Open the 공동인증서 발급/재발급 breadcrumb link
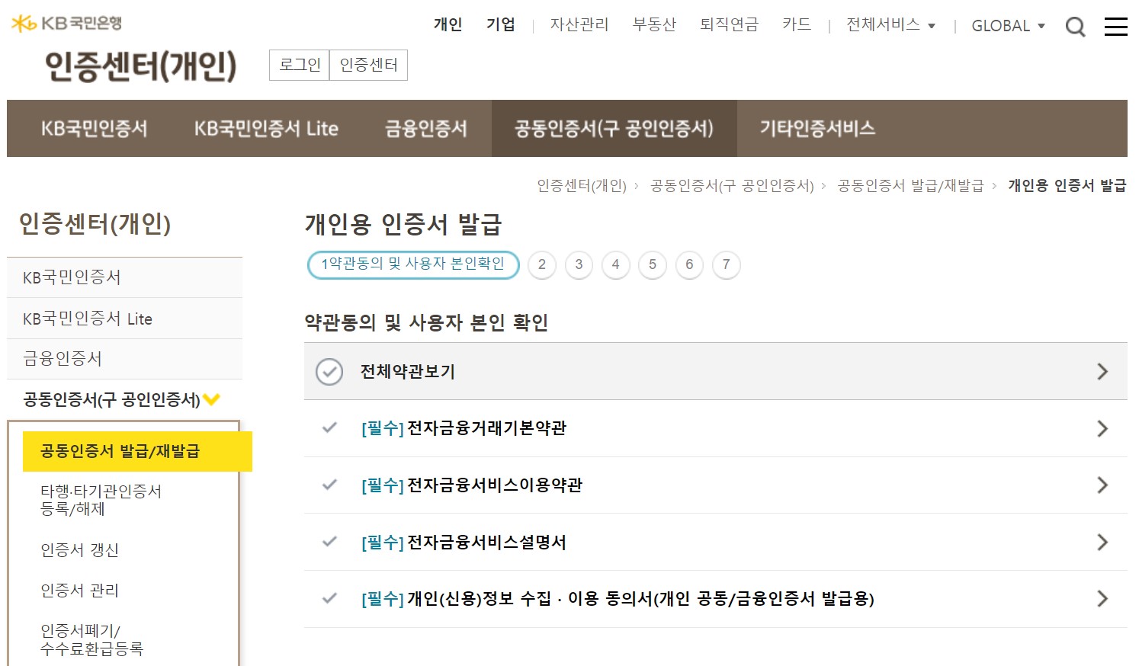 coord(907,185)
